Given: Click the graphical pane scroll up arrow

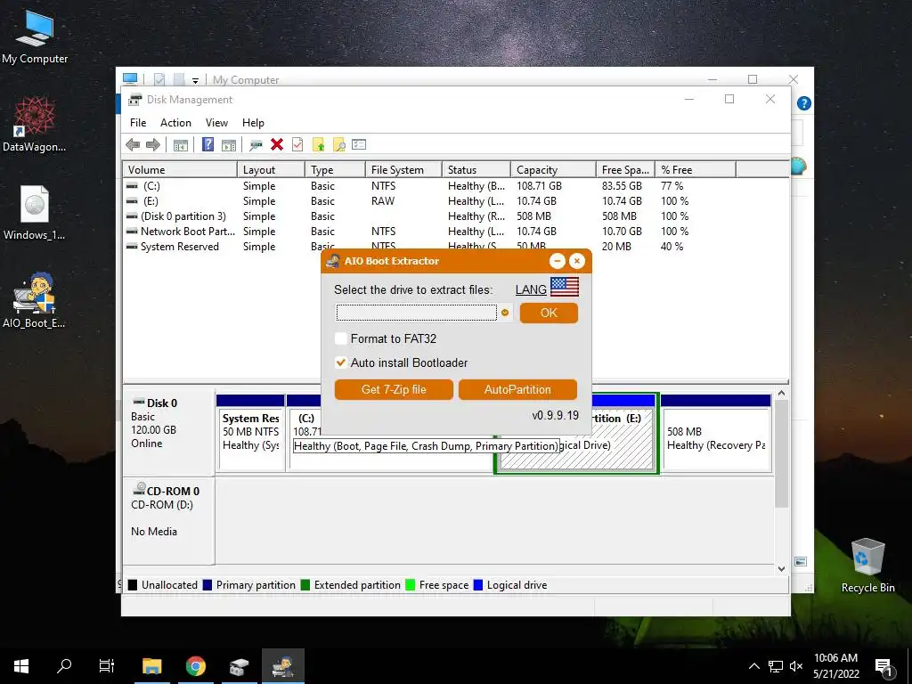Looking at the screenshot, I should [x=781, y=394].
